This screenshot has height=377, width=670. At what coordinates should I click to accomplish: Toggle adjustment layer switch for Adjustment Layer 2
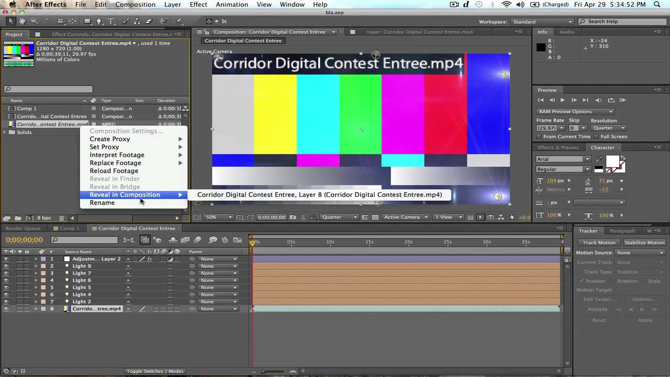[171, 259]
